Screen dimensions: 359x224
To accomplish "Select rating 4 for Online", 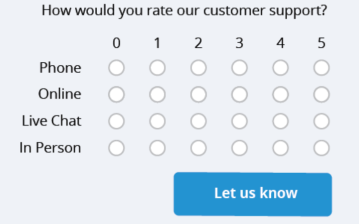I will [x=280, y=94].
